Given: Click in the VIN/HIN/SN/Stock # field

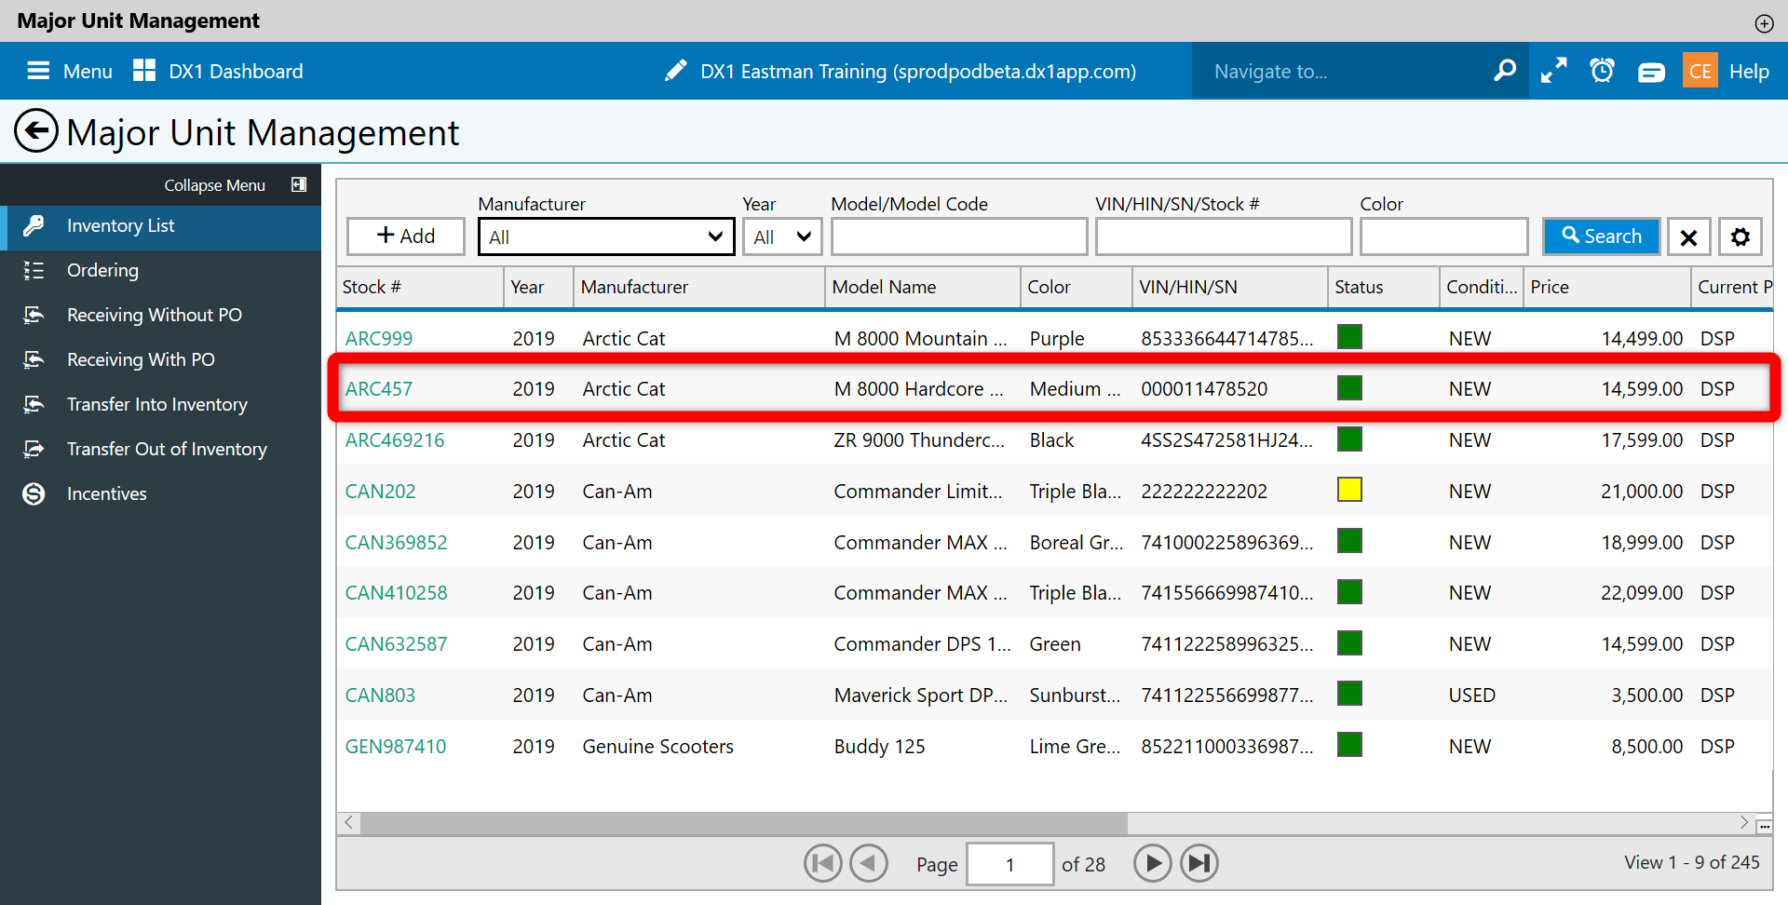Looking at the screenshot, I should coord(1224,236).
